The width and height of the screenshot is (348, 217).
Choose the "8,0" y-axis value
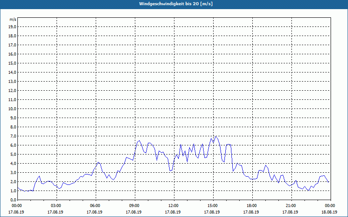pos(13,127)
